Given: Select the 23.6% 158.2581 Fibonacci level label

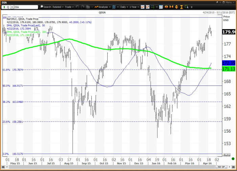Looking at the screenshot, I should (13, 121).
